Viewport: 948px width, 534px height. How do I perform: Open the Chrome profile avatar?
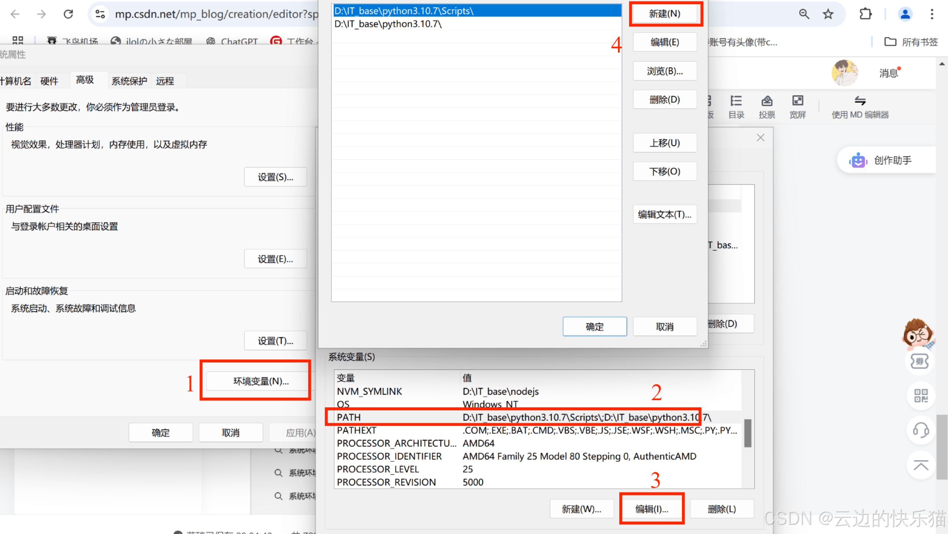click(x=905, y=14)
